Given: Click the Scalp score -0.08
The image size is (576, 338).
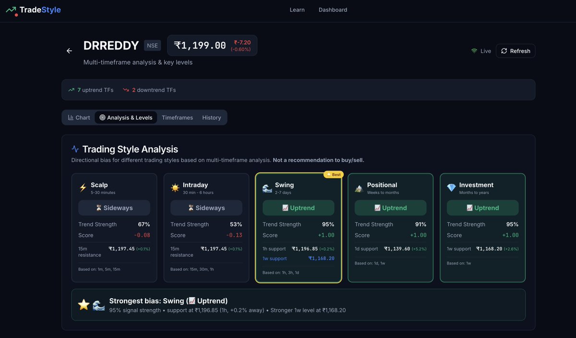Looking at the screenshot, I should tap(141, 235).
